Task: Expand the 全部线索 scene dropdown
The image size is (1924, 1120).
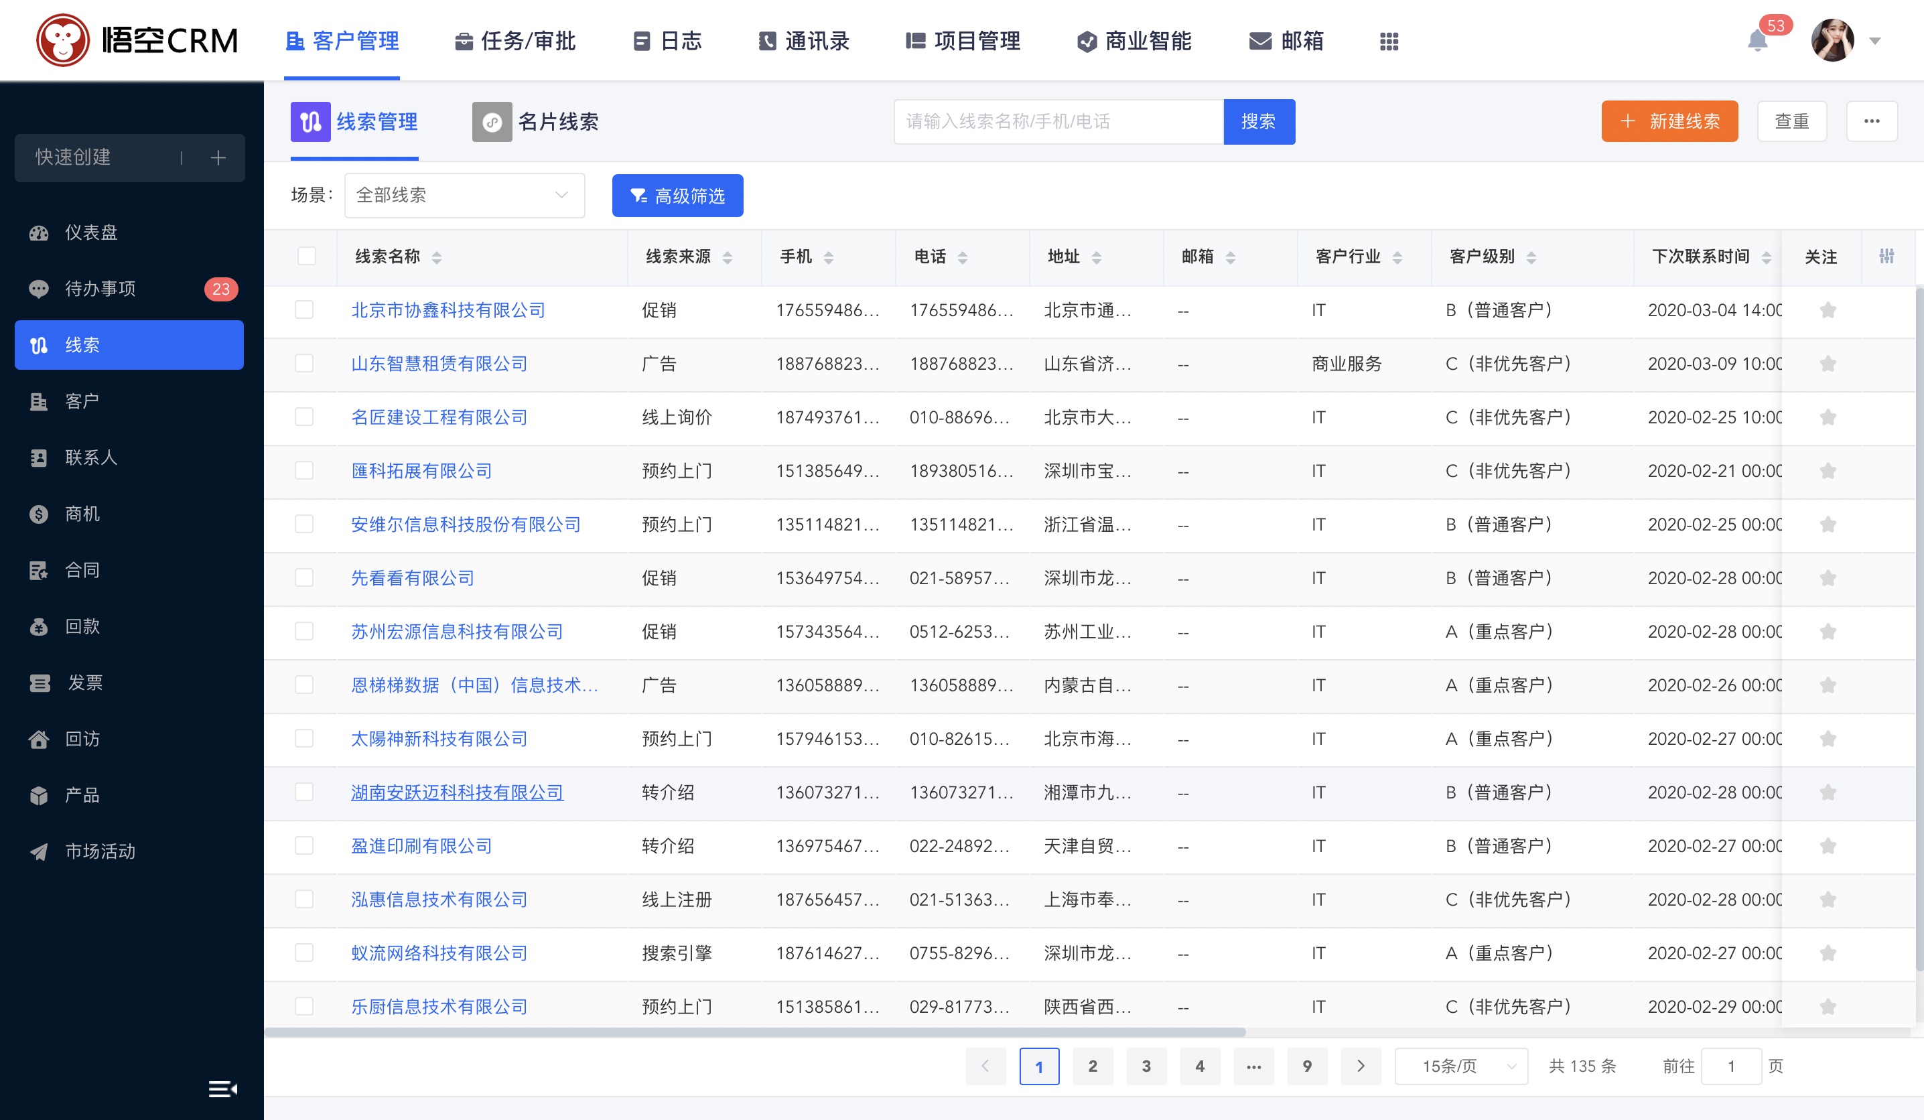Action: (464, 196)
